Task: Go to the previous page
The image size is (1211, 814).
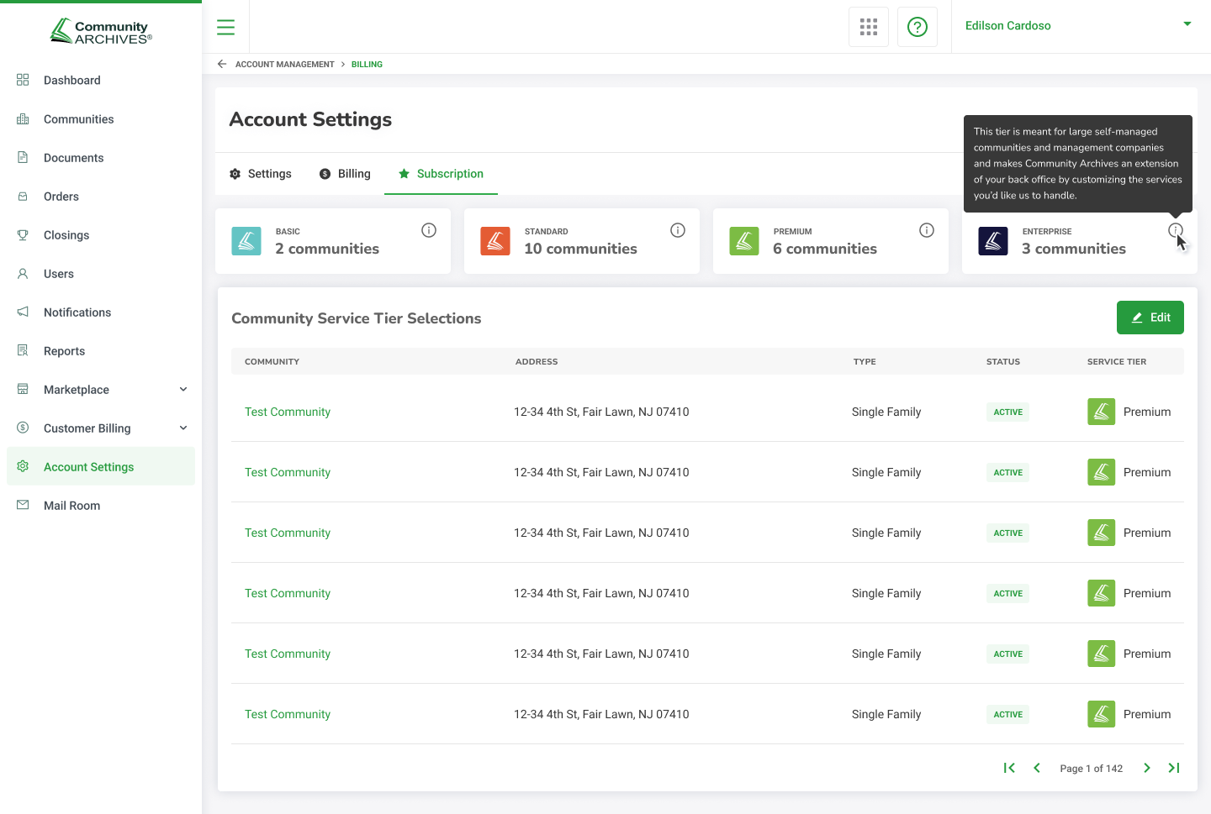Action: [1037, 768]
